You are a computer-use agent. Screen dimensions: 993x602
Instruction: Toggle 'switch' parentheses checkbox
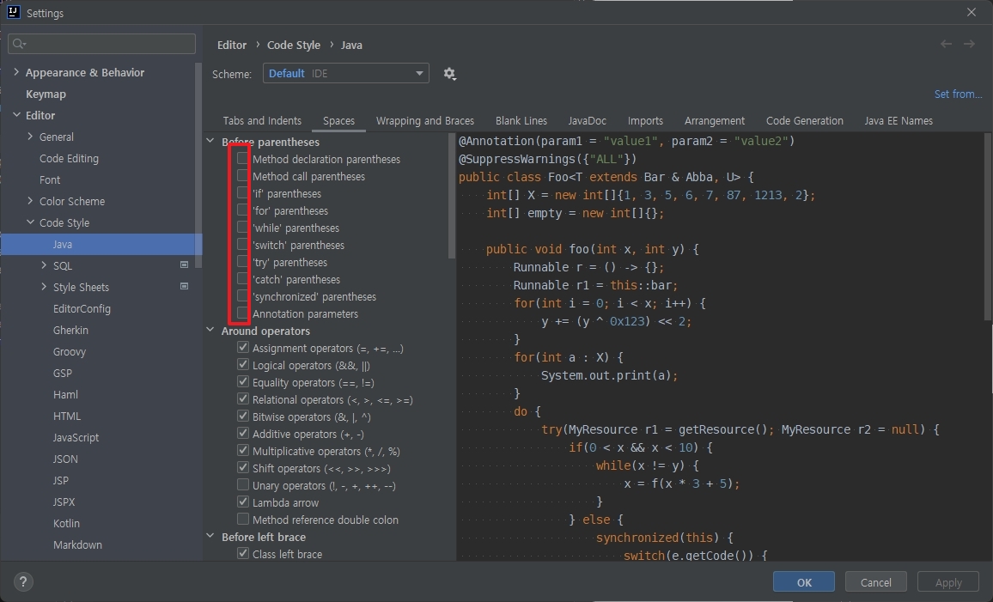pyautogui.click(x=242, y=244)
